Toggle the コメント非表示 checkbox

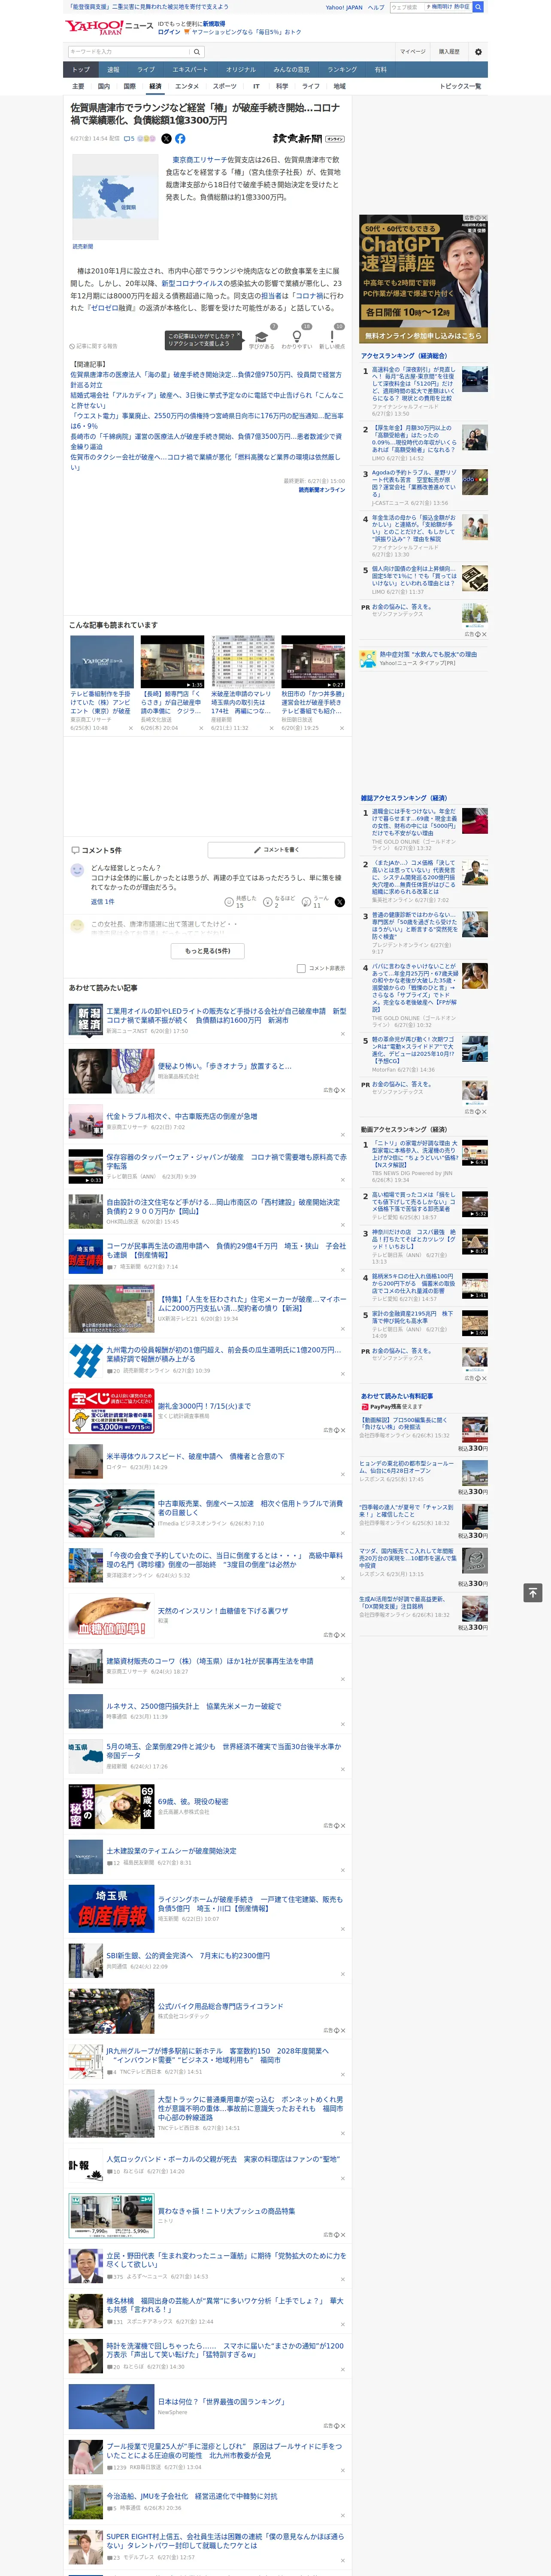click(301, 968)
